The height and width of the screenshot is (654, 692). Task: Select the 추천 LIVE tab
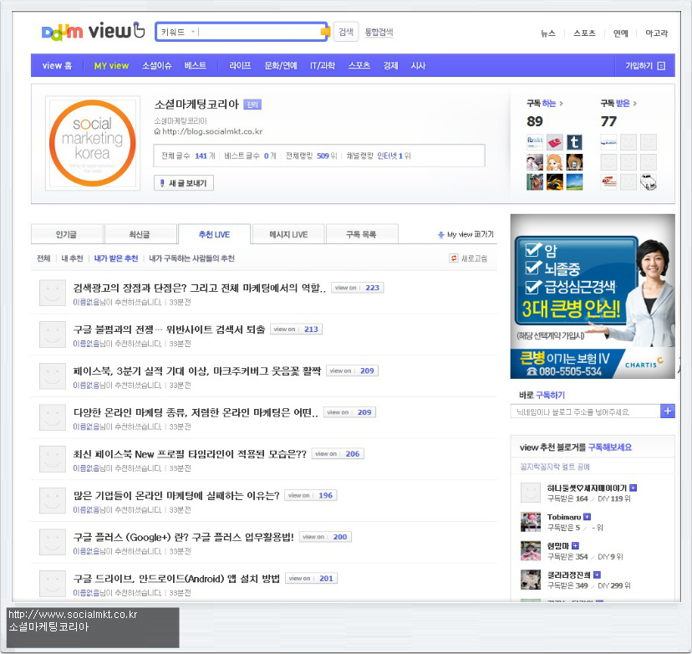click(x=214, y=234)
